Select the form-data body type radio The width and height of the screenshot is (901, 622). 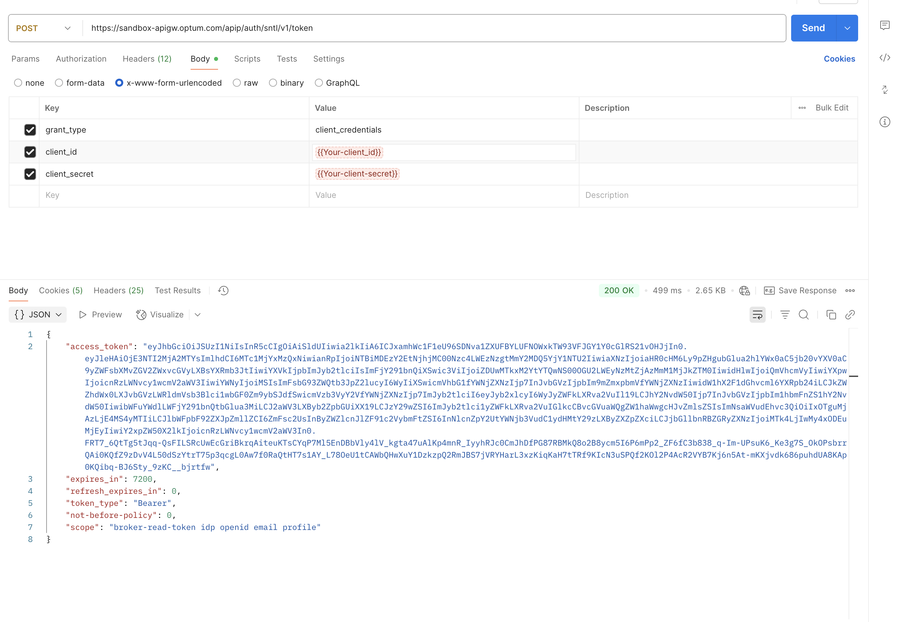(x=59, y=83)
